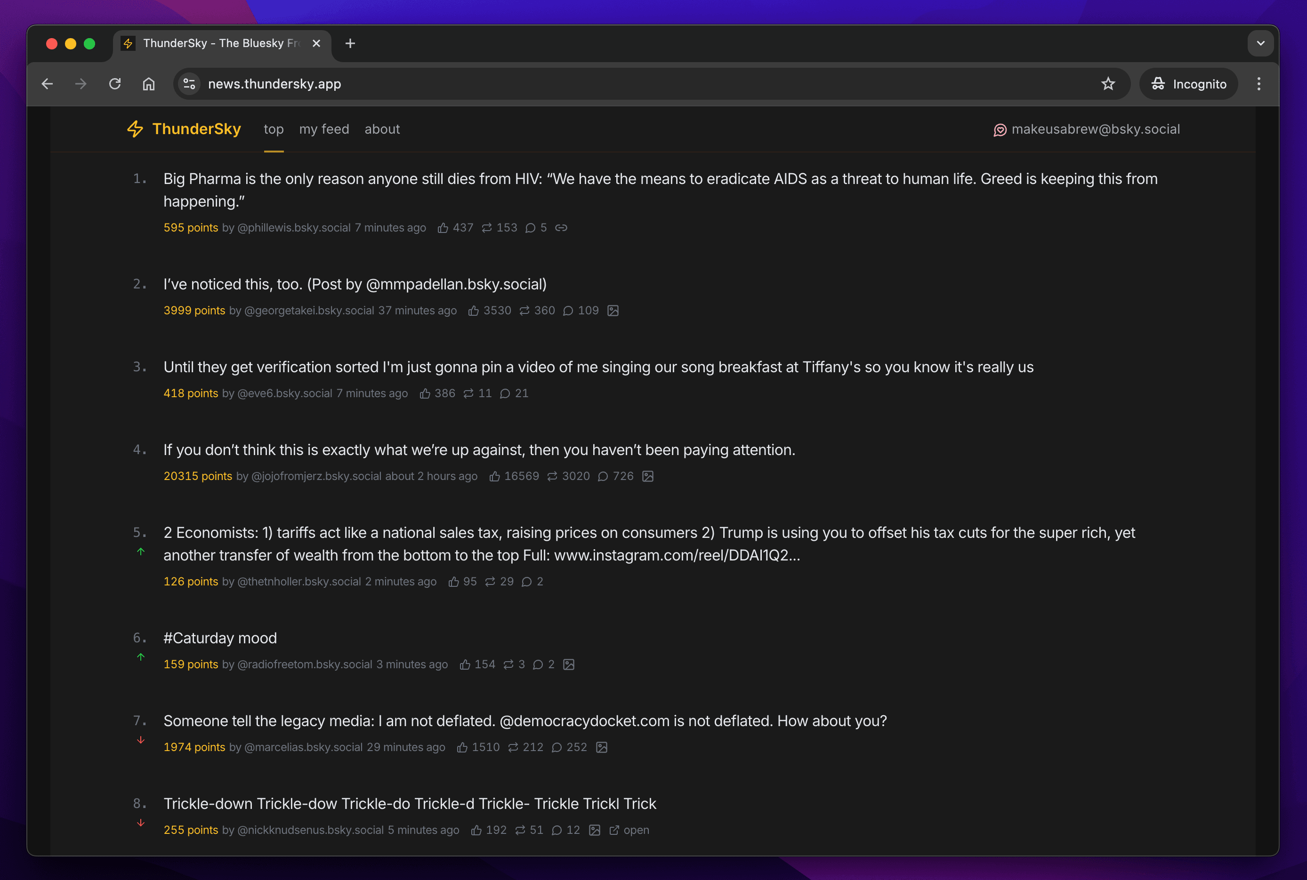The image size is (1307, 880).
Task: Click the like icon on the Big Pharma post
Action: (443, 228)
